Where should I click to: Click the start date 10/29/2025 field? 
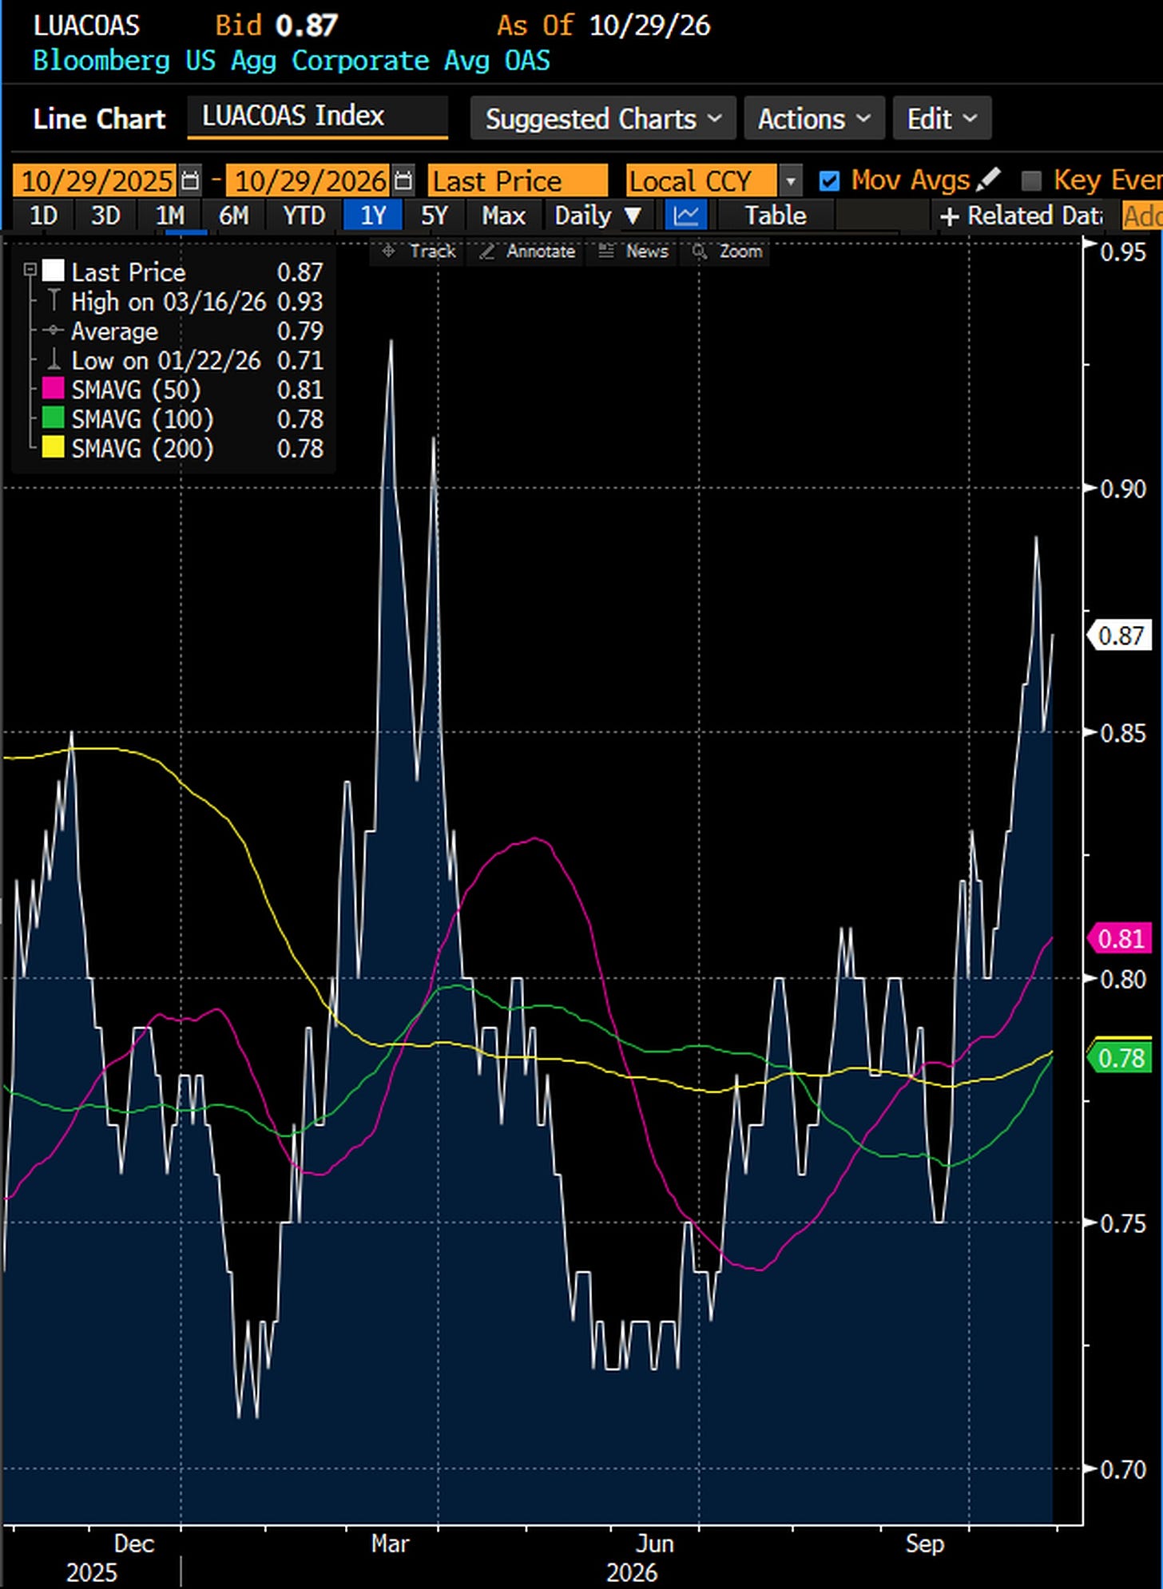[95, 181]
